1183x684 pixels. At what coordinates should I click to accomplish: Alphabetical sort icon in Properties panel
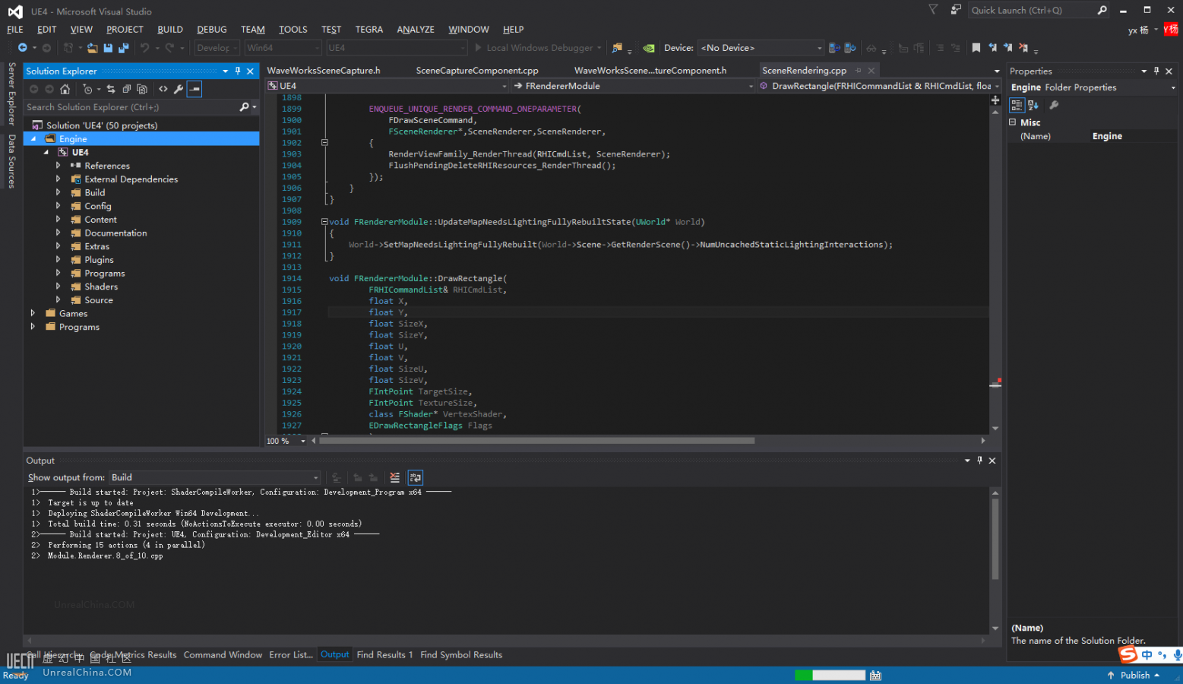[x=1033, y=105]
